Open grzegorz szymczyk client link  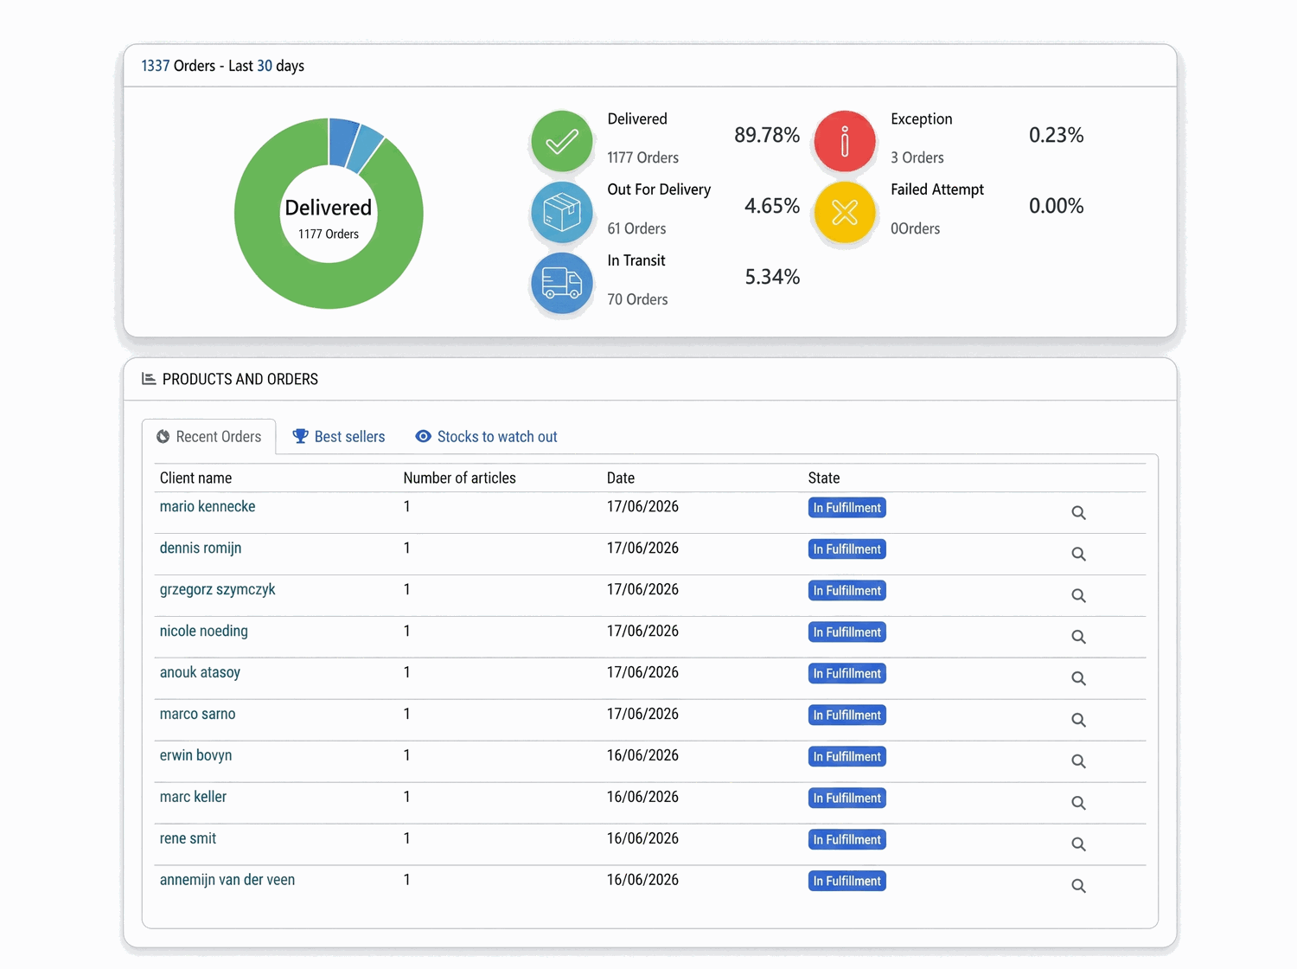pos(217,590)
